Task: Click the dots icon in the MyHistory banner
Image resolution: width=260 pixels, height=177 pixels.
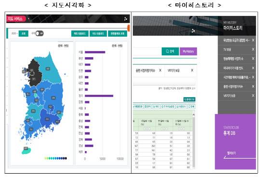Action: tap(193, 31)
